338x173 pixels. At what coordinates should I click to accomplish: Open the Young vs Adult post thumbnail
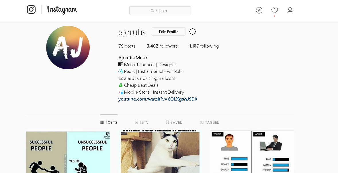[252, 152]
